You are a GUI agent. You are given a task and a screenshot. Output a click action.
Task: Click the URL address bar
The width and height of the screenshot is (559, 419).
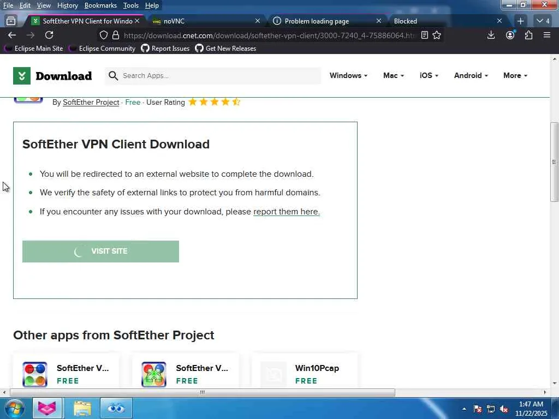tap(269, 35)
